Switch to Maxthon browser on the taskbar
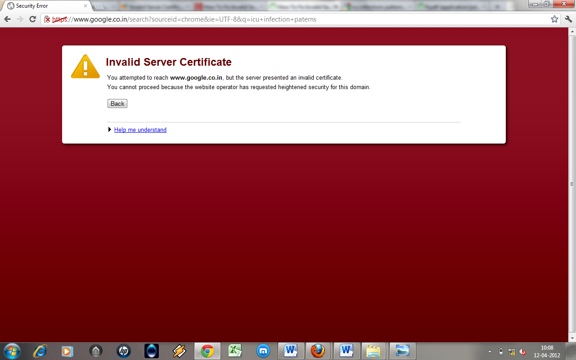The width and height of the screenshot is (576, 360). [x=263, y=351]
